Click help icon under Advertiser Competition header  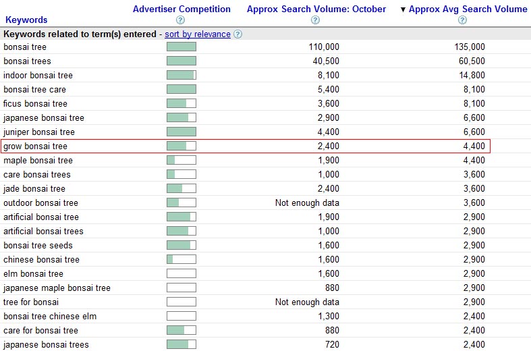pos(180,20)
